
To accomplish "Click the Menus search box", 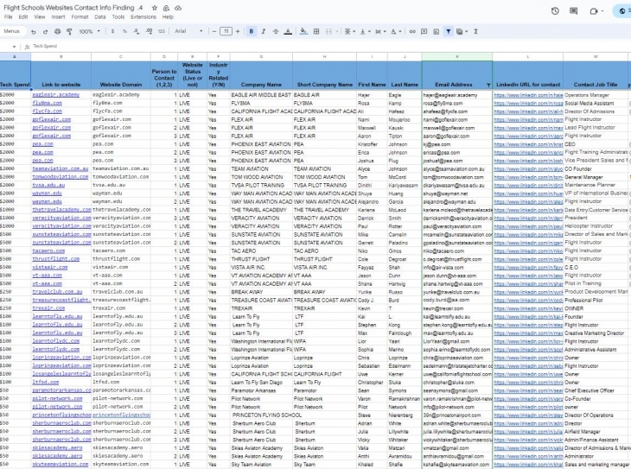I will [12, 31].
